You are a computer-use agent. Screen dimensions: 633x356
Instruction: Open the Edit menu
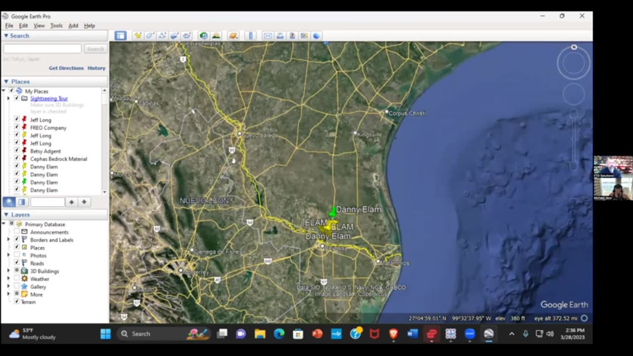pyautogui.click(x=23, y=26)
